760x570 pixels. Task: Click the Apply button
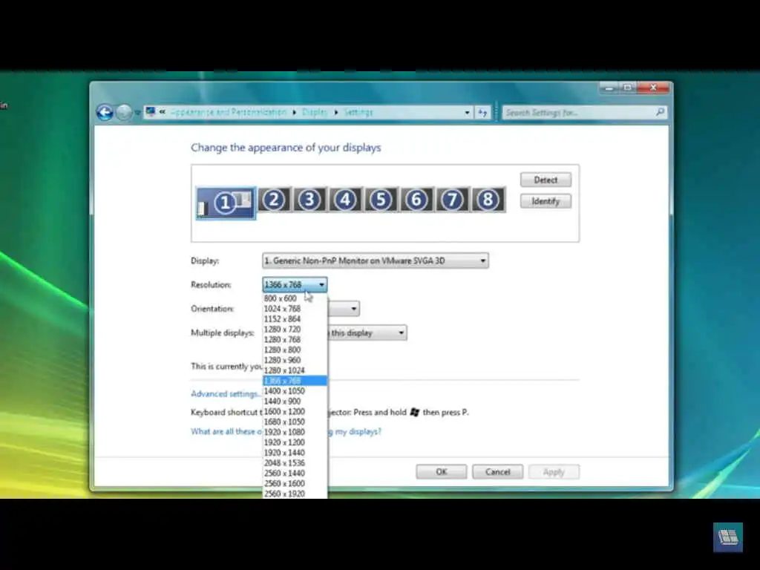(554, 471)
